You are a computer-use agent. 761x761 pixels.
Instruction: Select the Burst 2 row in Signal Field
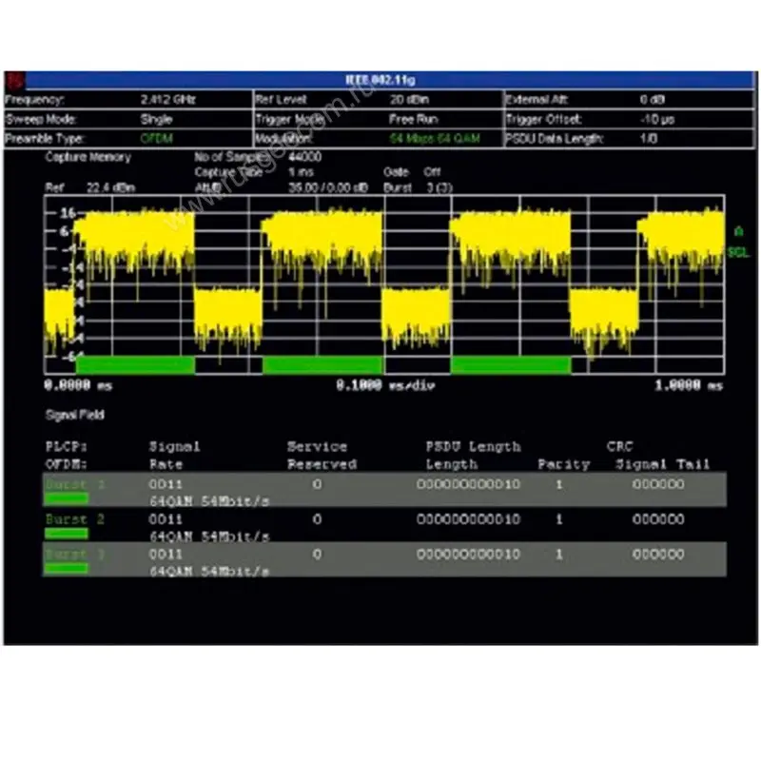[x=380, y=524]
